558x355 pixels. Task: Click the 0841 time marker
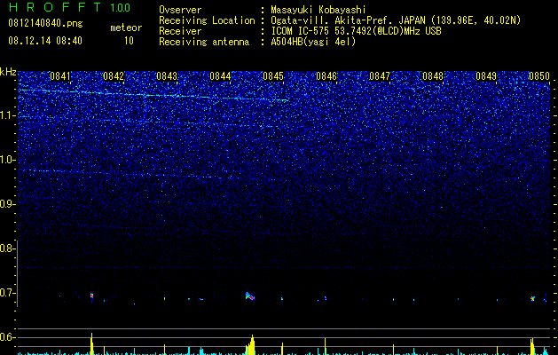[x=60, y=76]
